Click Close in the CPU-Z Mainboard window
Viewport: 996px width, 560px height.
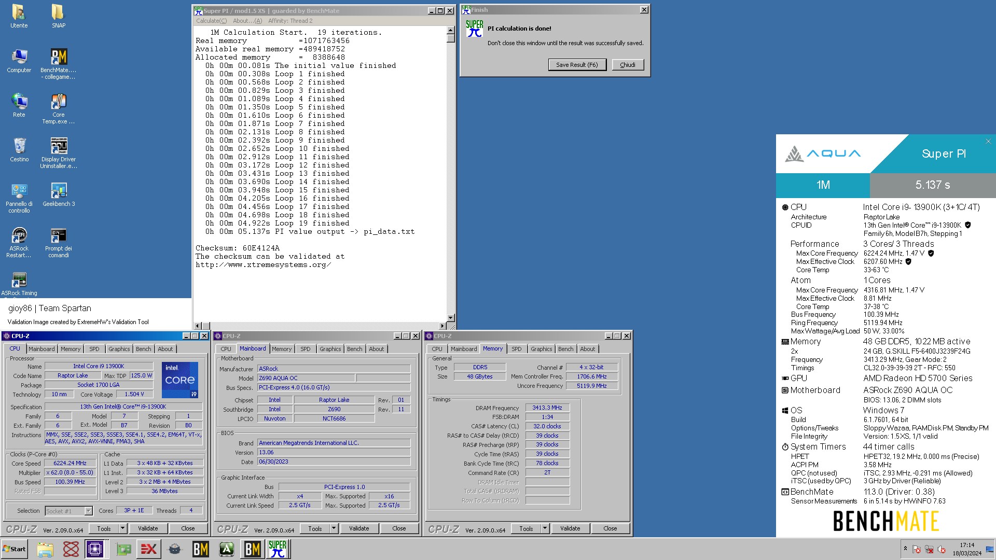[x=399, y=528]
